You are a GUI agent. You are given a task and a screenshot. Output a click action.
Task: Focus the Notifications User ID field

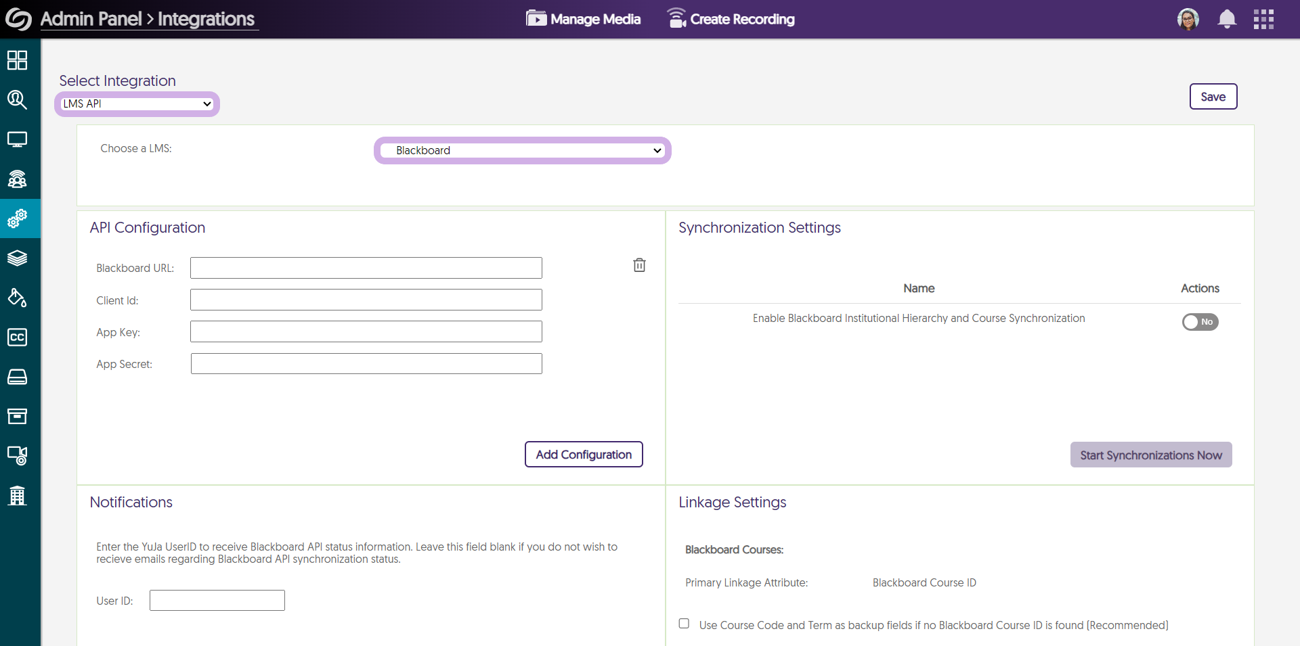[x=217, y=600]
